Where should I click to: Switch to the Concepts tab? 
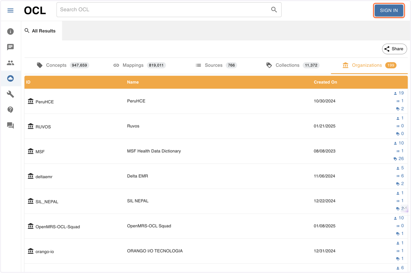[63, 65]
